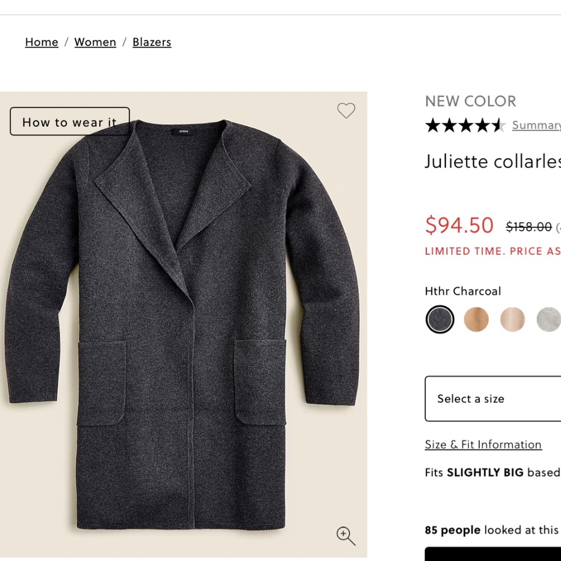Choose the camel brown color option
The image size is (561, 561).
coord(476,319)
